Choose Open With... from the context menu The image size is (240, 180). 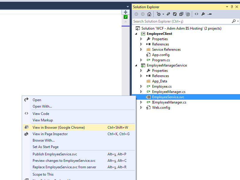(x=79, y=106)
